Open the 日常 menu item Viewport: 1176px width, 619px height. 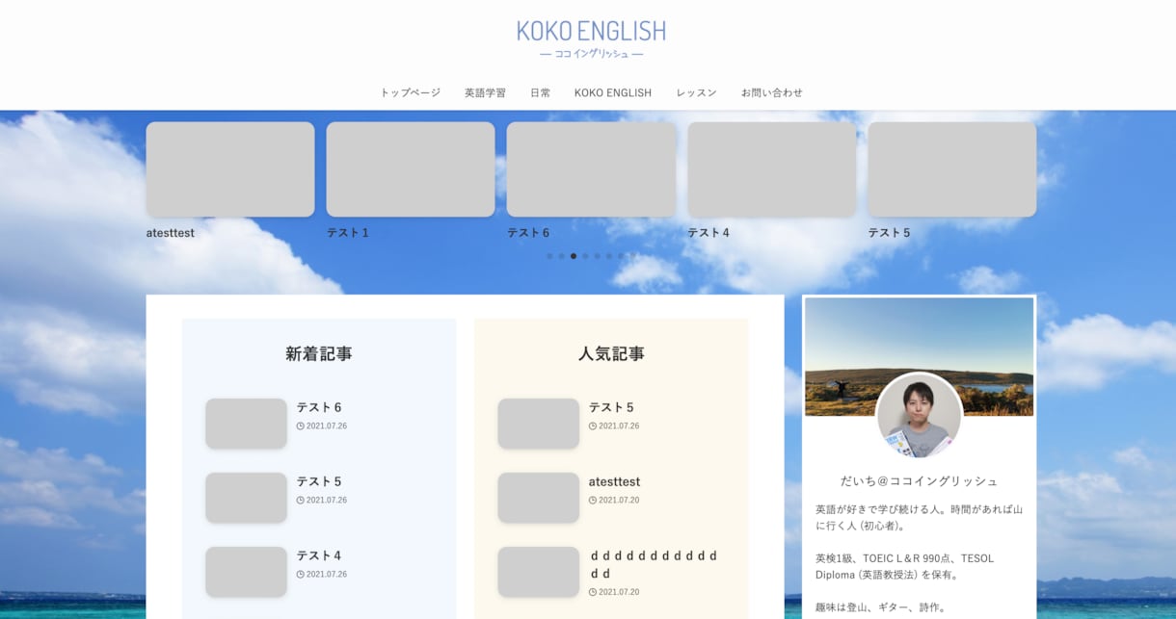coord(541,92)
